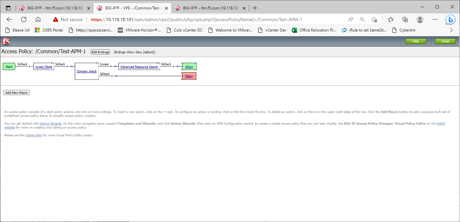This screenshot has height=222, width=460.
Task: Select the BIG-IP VPE Test-APM tab
Action: coord(132,8)
